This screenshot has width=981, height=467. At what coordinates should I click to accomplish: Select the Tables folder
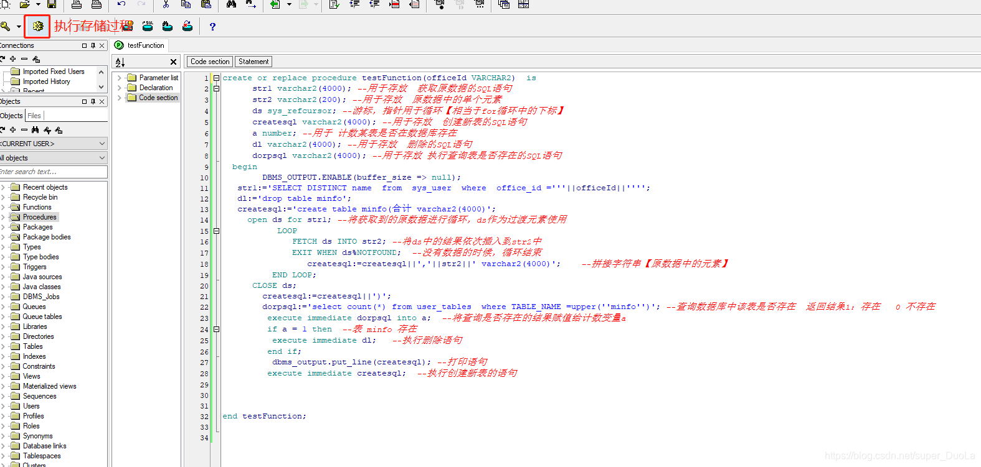pyautogui.click(x=33, y=346)
